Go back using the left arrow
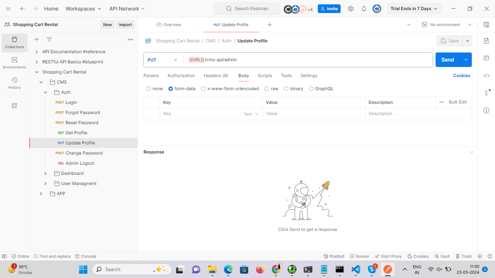The width and height of the screenshot is (495, 278). pos(22,9)
